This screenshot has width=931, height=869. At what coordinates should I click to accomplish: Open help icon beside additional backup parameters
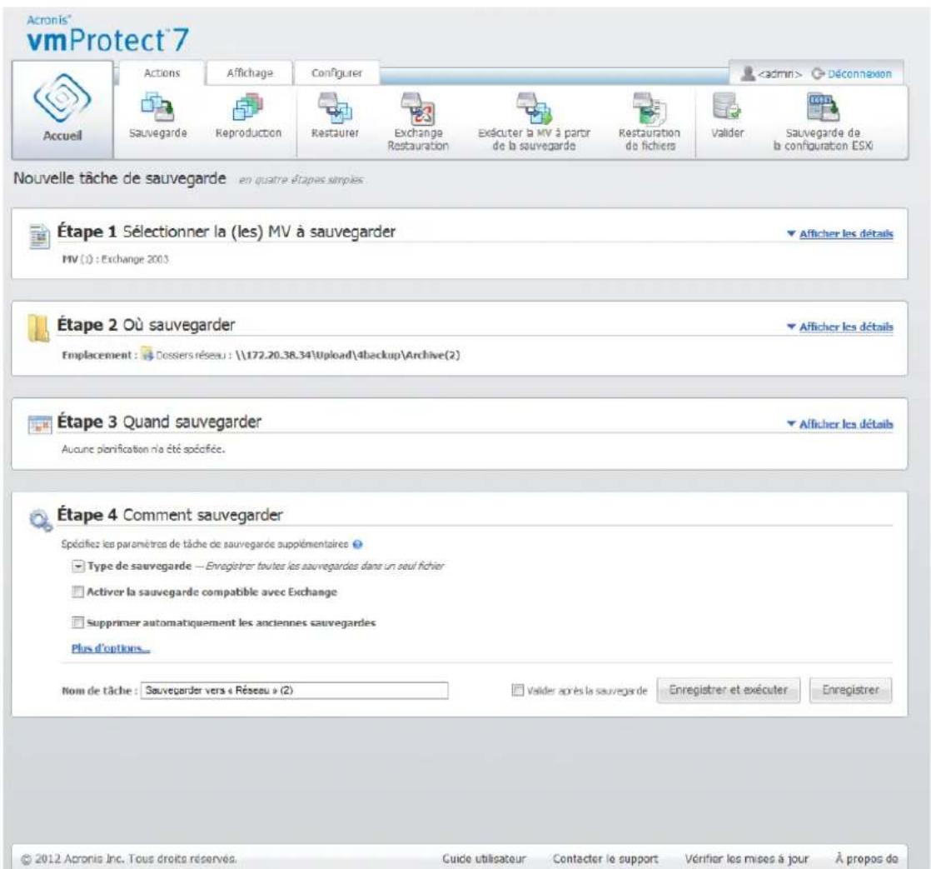click(x=357, y=544)
